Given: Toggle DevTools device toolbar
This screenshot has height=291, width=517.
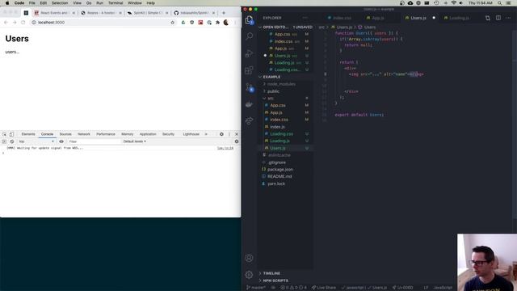Looking at the screenshot, I should (11, 134).
